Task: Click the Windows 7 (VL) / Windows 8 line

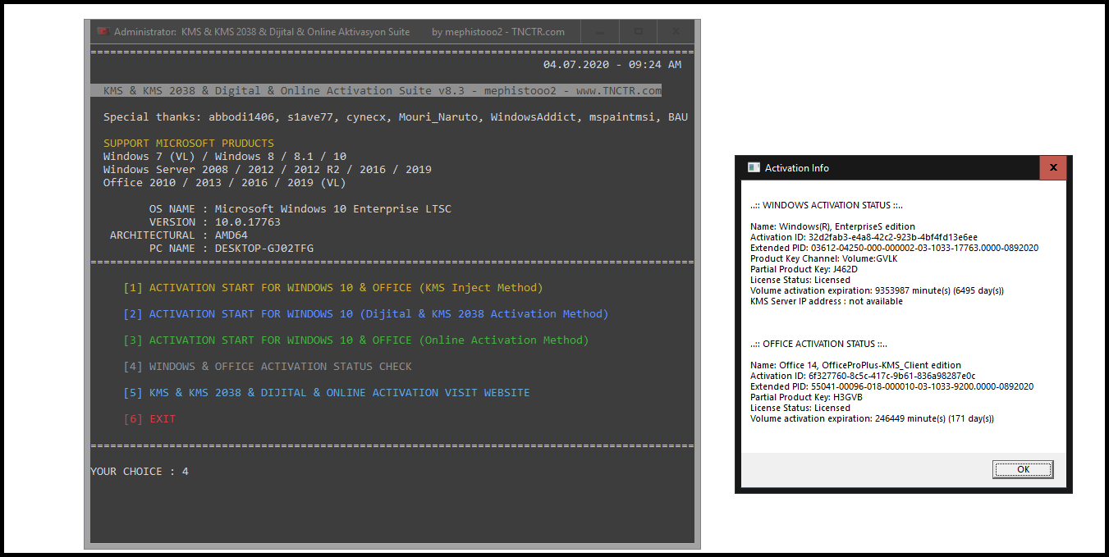Action: click(x=225, y=157)
